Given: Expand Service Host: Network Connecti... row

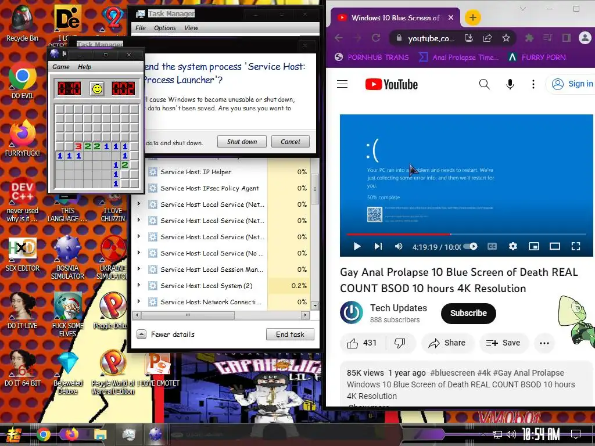Looking at the screenshot, I should pyautogui.click(x=139, y=301).
